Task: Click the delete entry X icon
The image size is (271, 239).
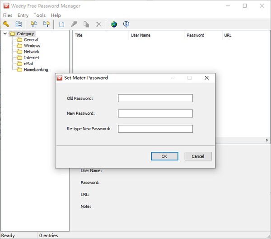Action: (x=98, y=24)
